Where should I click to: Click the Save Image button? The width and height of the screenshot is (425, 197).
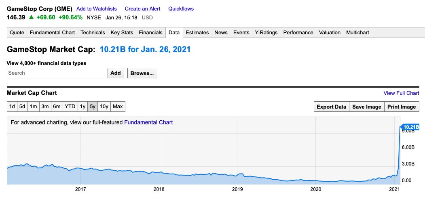(367, 107)
